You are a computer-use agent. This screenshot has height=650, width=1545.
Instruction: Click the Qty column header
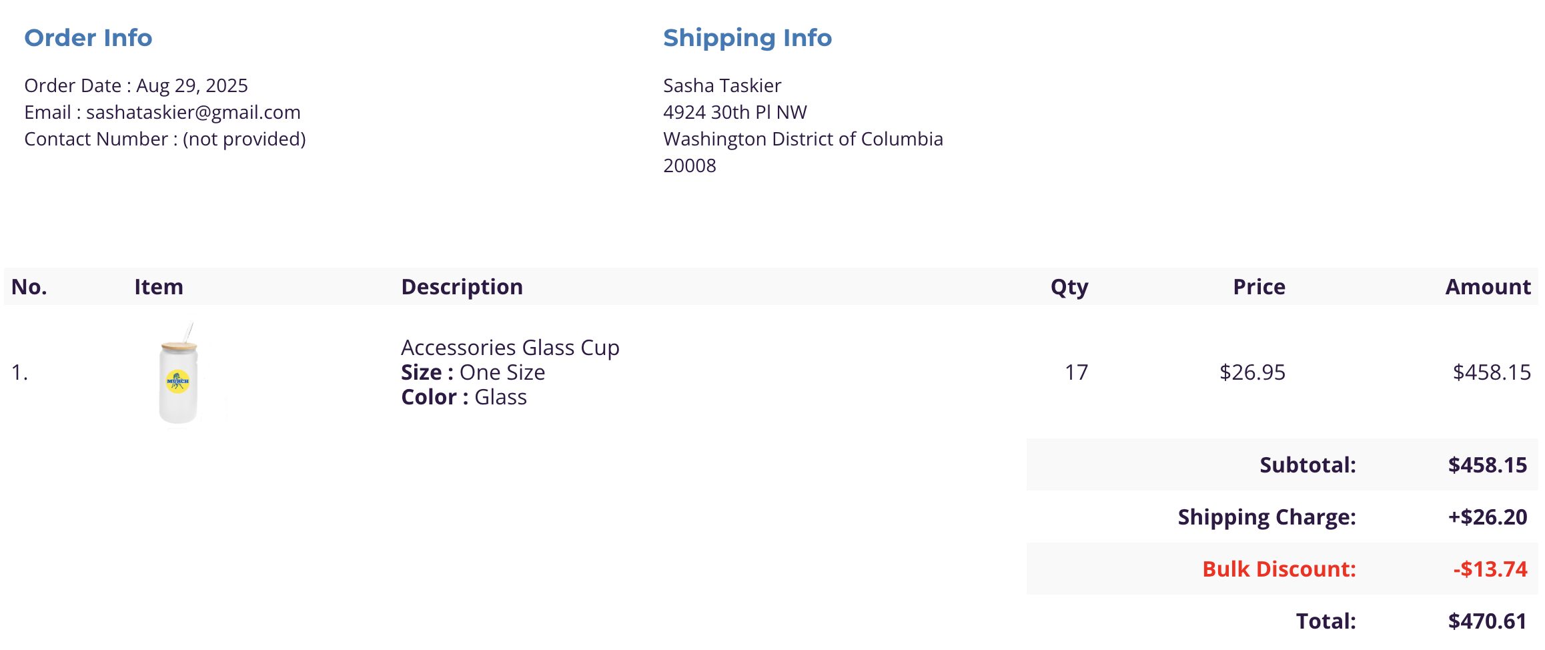point(1069,287)
